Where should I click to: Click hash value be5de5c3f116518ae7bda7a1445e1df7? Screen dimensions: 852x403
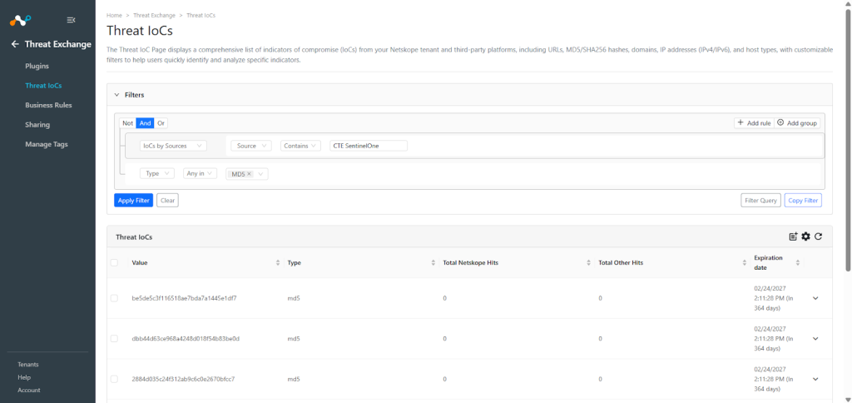pos(184,298)
